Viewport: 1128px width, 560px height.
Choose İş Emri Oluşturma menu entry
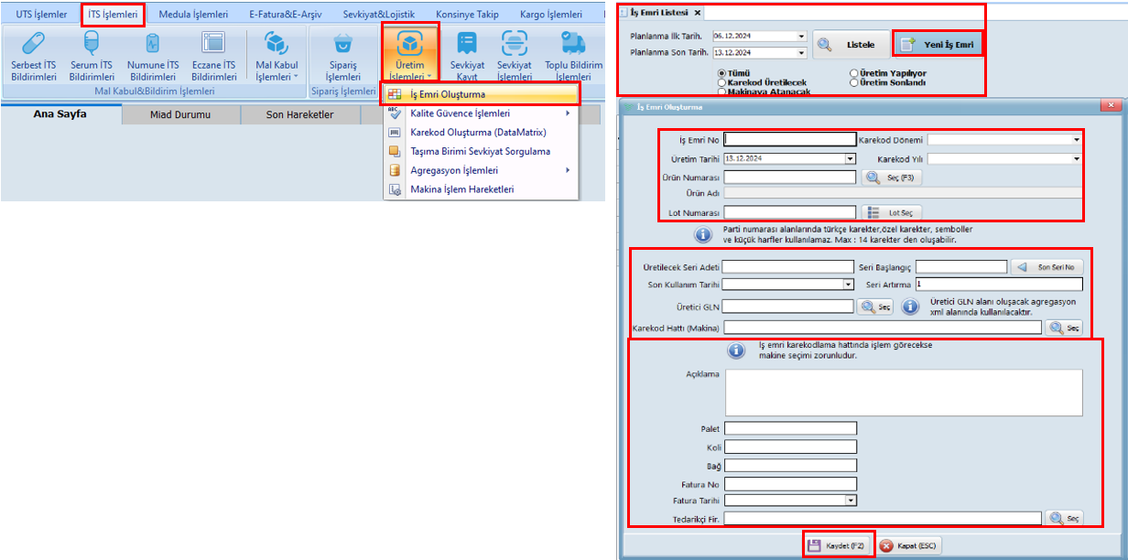pos(447,94)
